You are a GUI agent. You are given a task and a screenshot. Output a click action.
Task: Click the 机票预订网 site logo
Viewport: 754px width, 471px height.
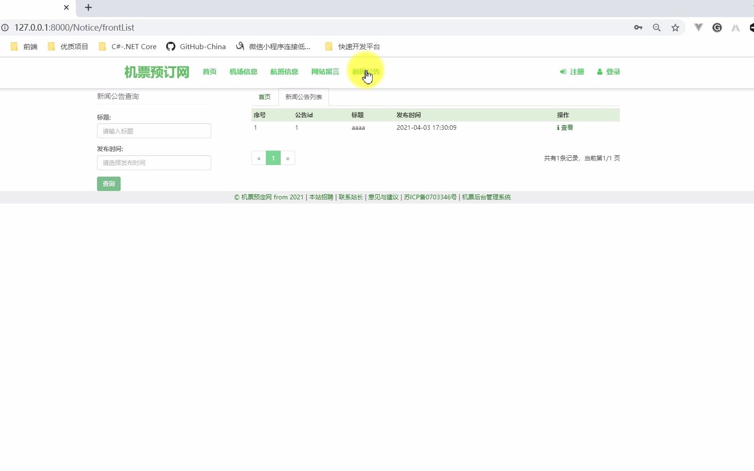tap(157, 72)
